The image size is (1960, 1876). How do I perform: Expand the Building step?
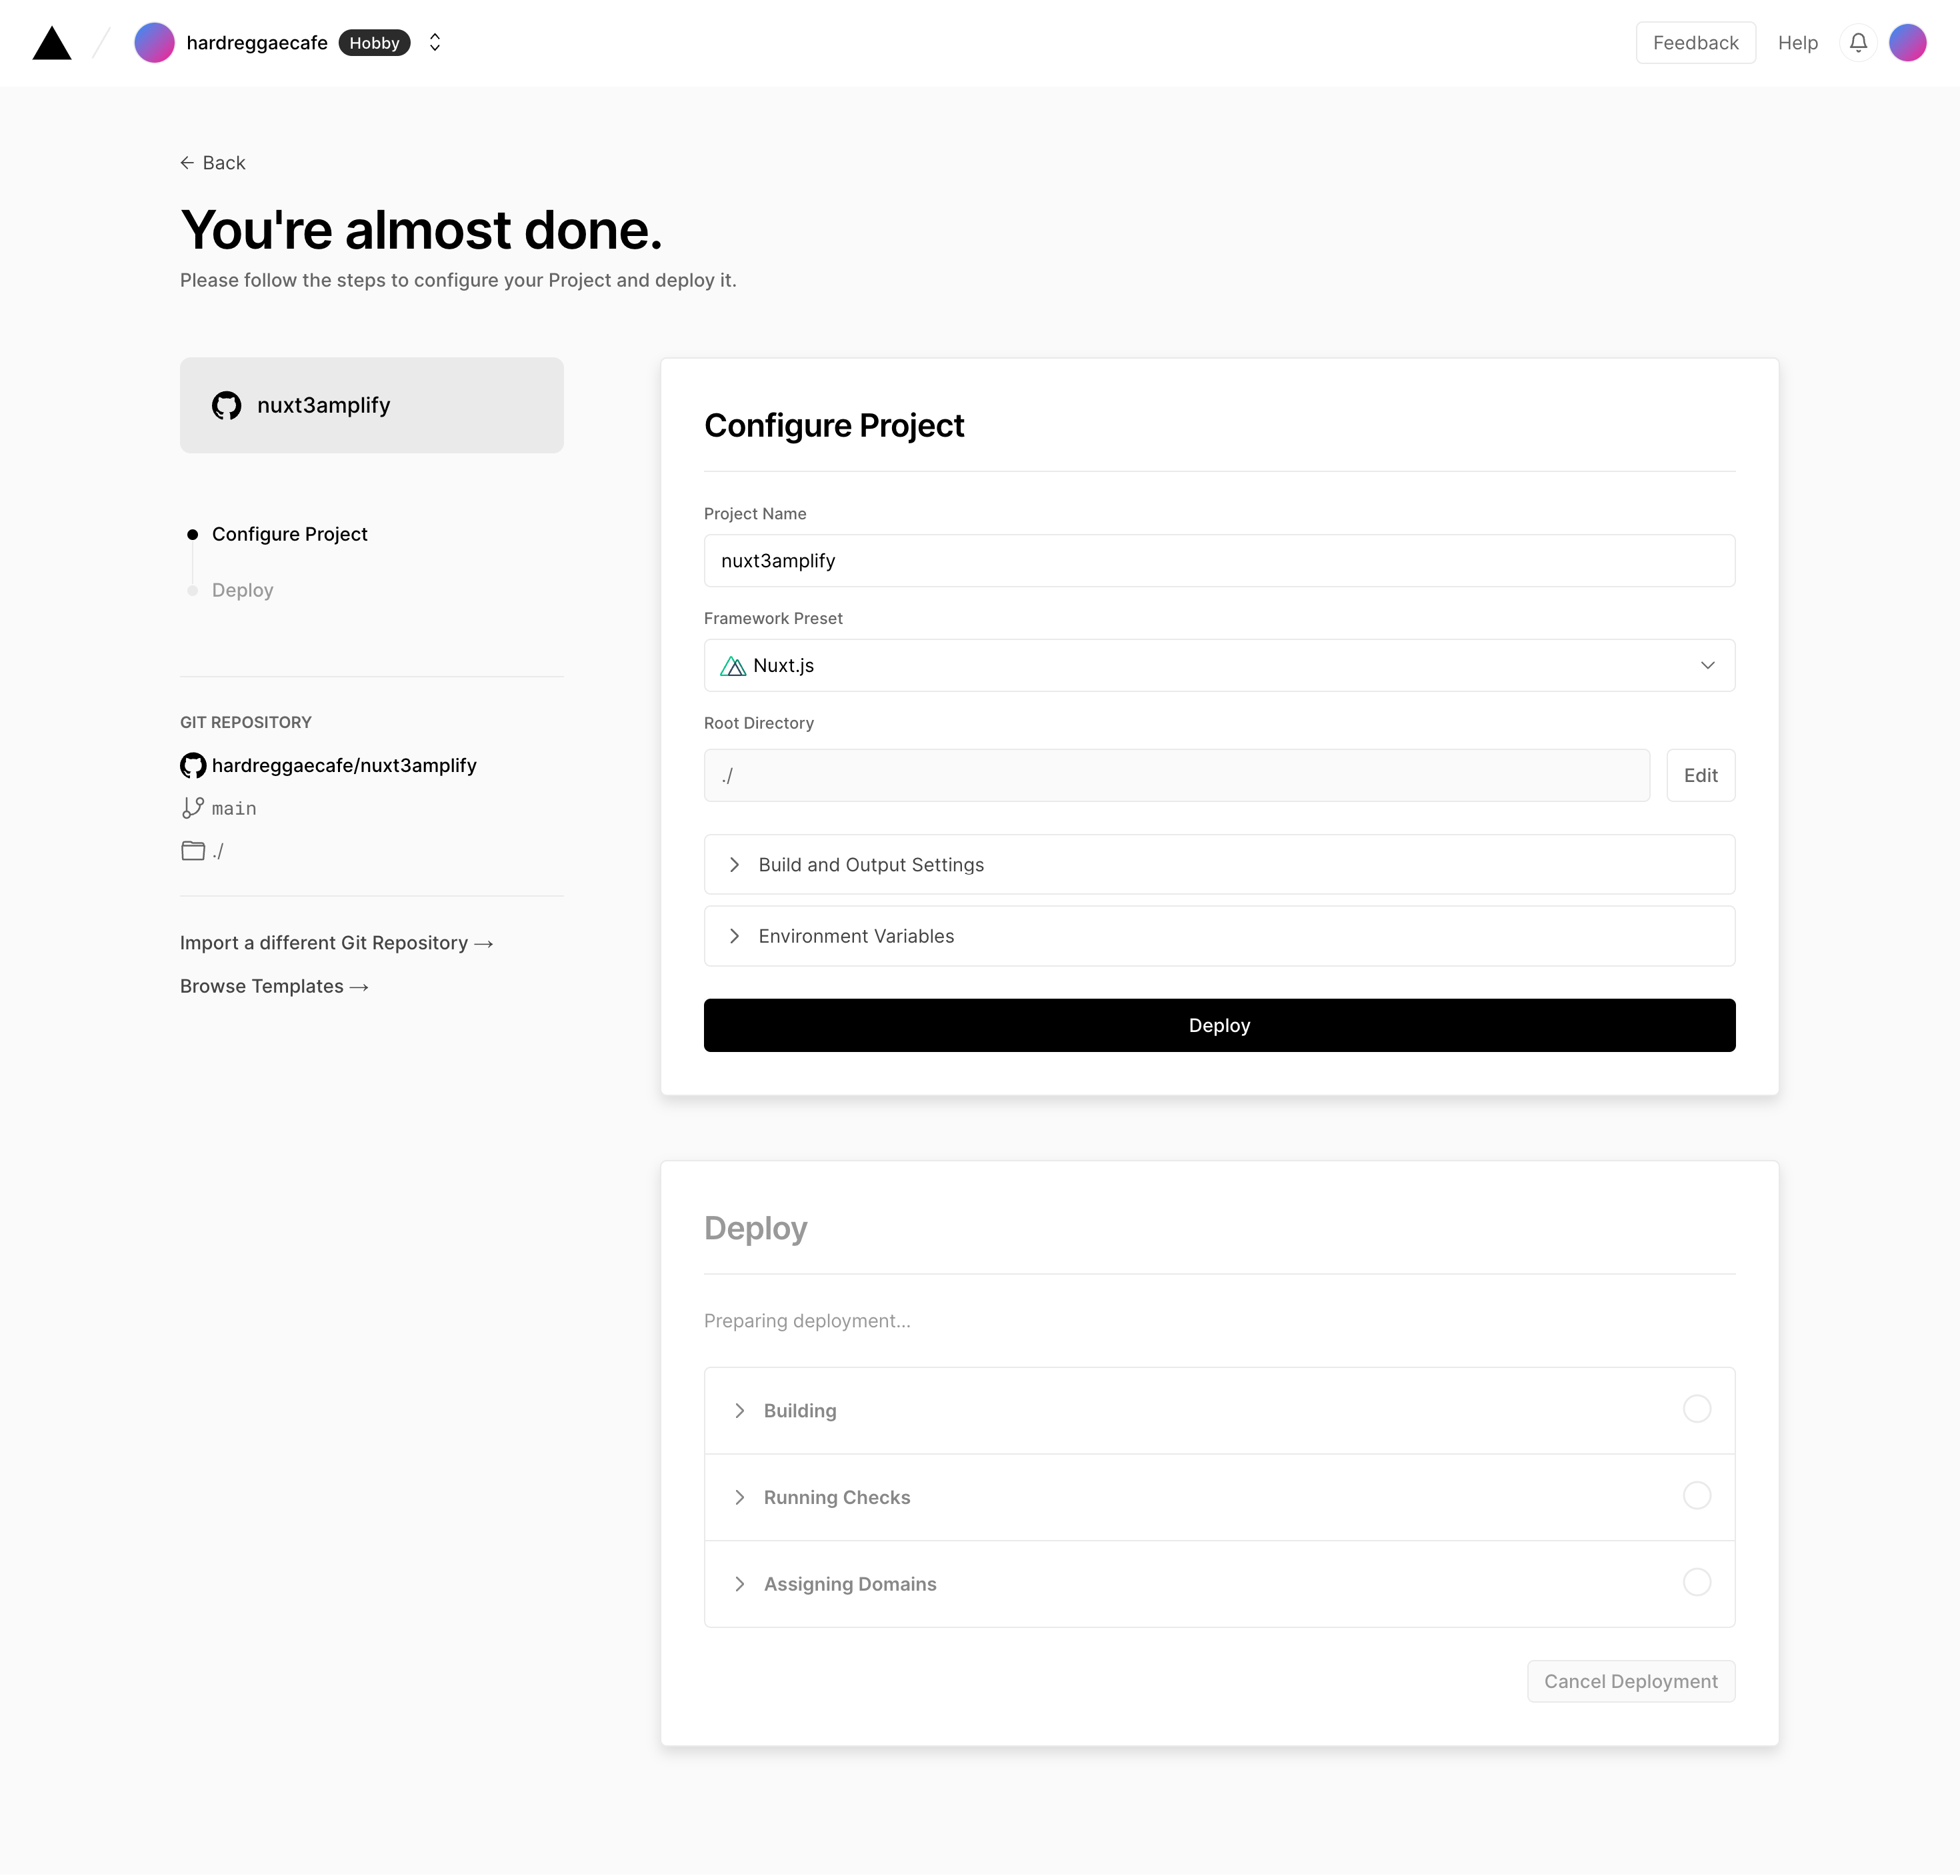[x=800, y=1410]
